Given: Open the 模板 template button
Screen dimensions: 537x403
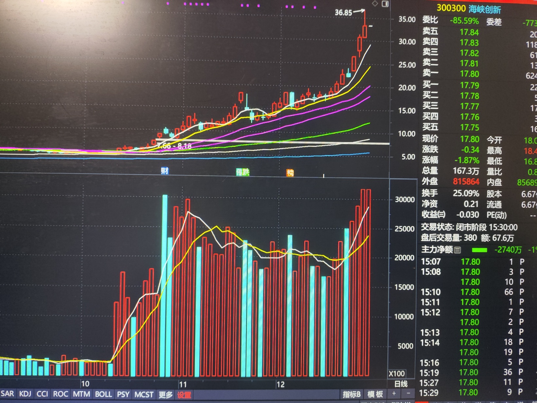Looking at the screenshot, I should [375, 394].
